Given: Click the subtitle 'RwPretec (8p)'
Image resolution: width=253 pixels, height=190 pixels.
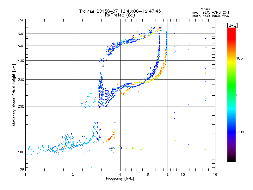Looking at the screenshot, I should point(120,15).
